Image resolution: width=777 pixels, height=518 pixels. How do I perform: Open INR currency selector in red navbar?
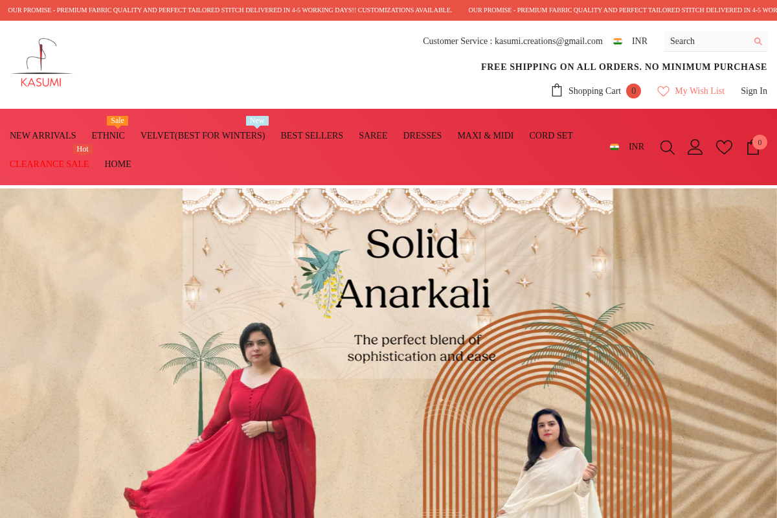tap(627, 147)
